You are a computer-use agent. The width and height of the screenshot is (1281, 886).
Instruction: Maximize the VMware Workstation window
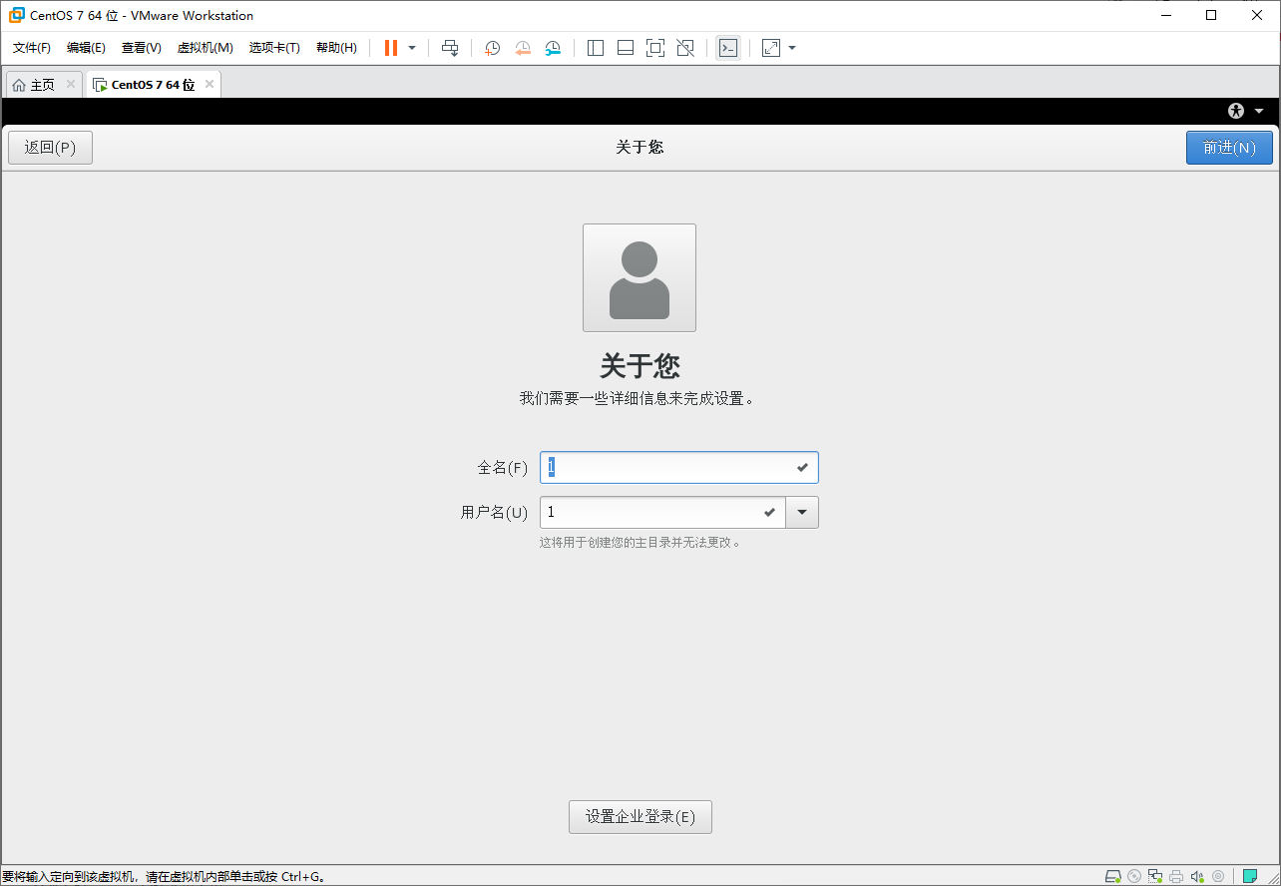coord(1211,15)
